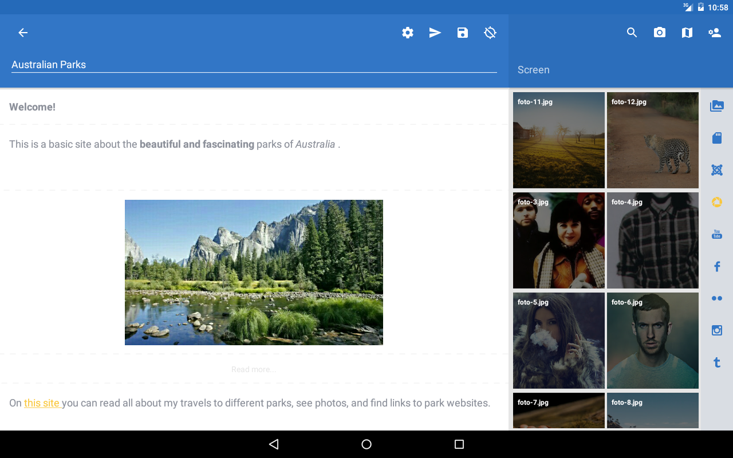733x458 pixels.
Task: Tap the Android back navigation button
Action: (274, 444)
